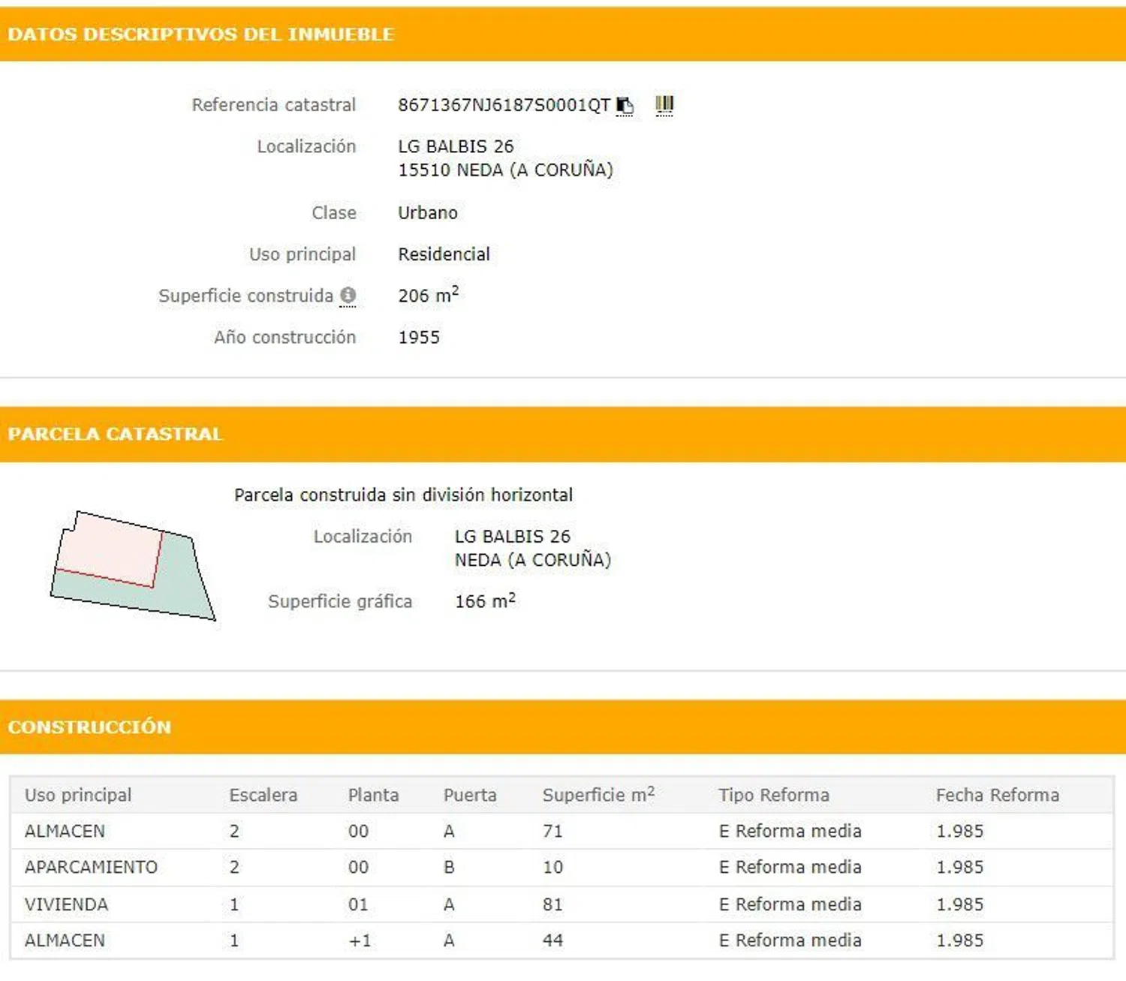The height and width of the screenshot is (981, 1126).
Task: Select the ALMACEN row with planta +1
Action: click(x=65, y=940)
